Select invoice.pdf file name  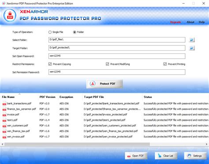click(13, 115)
